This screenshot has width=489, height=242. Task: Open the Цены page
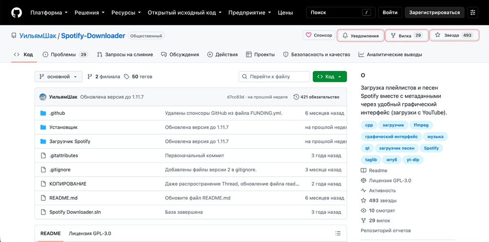[x=286, y=12]
